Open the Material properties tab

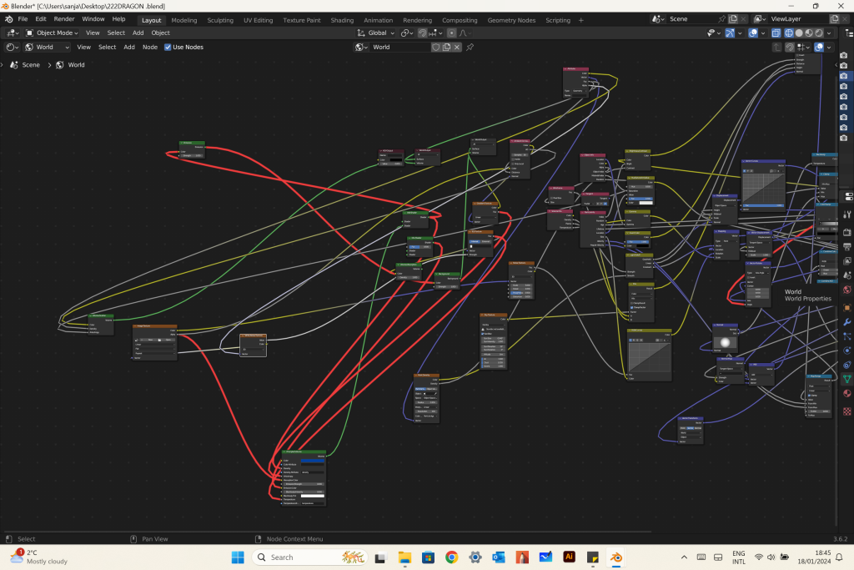(847, 393)
